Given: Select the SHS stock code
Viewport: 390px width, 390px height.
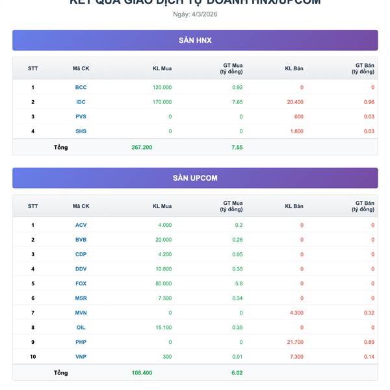Looking at the screenshot, I should [81, 131].
